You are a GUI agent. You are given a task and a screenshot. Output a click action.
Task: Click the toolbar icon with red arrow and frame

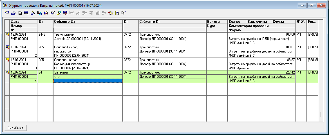click(x=110, y=13)
